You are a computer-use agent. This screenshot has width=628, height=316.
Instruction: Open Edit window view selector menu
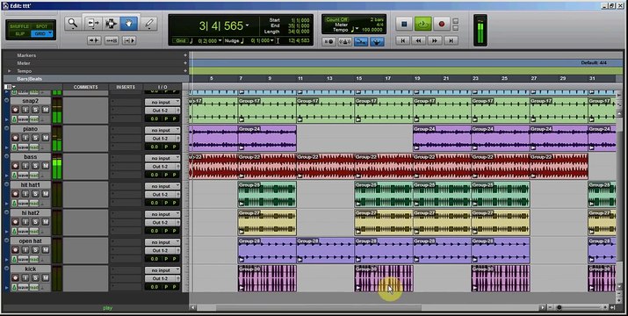(9, 87)
